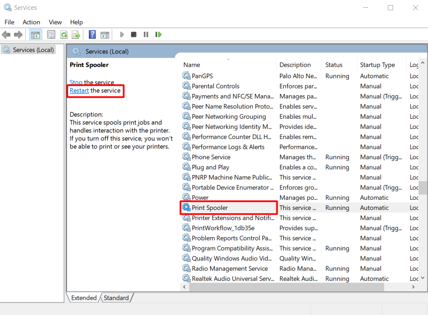Click the Show/Hide Console Tree icon
Viewport: 428px width, 315px height.
[x=35, y=35]
